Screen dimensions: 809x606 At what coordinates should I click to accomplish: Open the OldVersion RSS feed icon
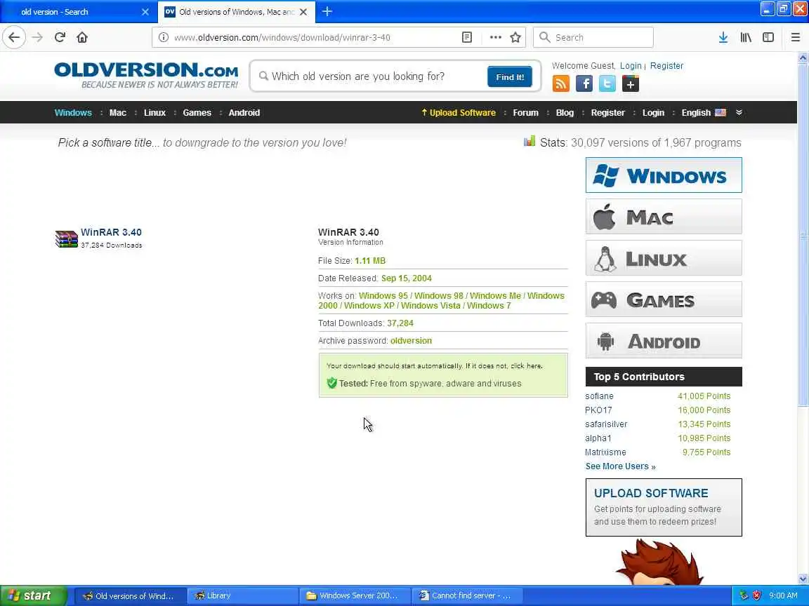pos(561,83)
